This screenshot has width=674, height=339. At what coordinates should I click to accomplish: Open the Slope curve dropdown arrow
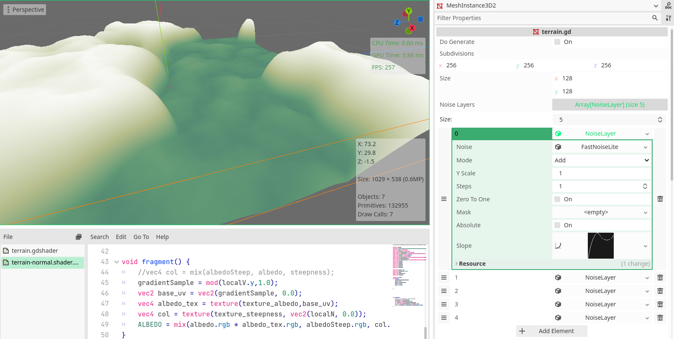pyautogui.click(x=645, y=246)
